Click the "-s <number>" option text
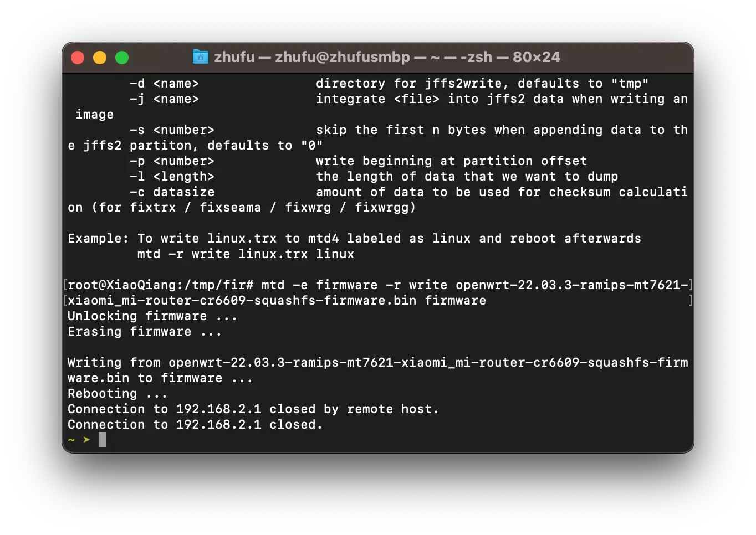The height and width of the screenshot is (535, 756). (172, 130)
